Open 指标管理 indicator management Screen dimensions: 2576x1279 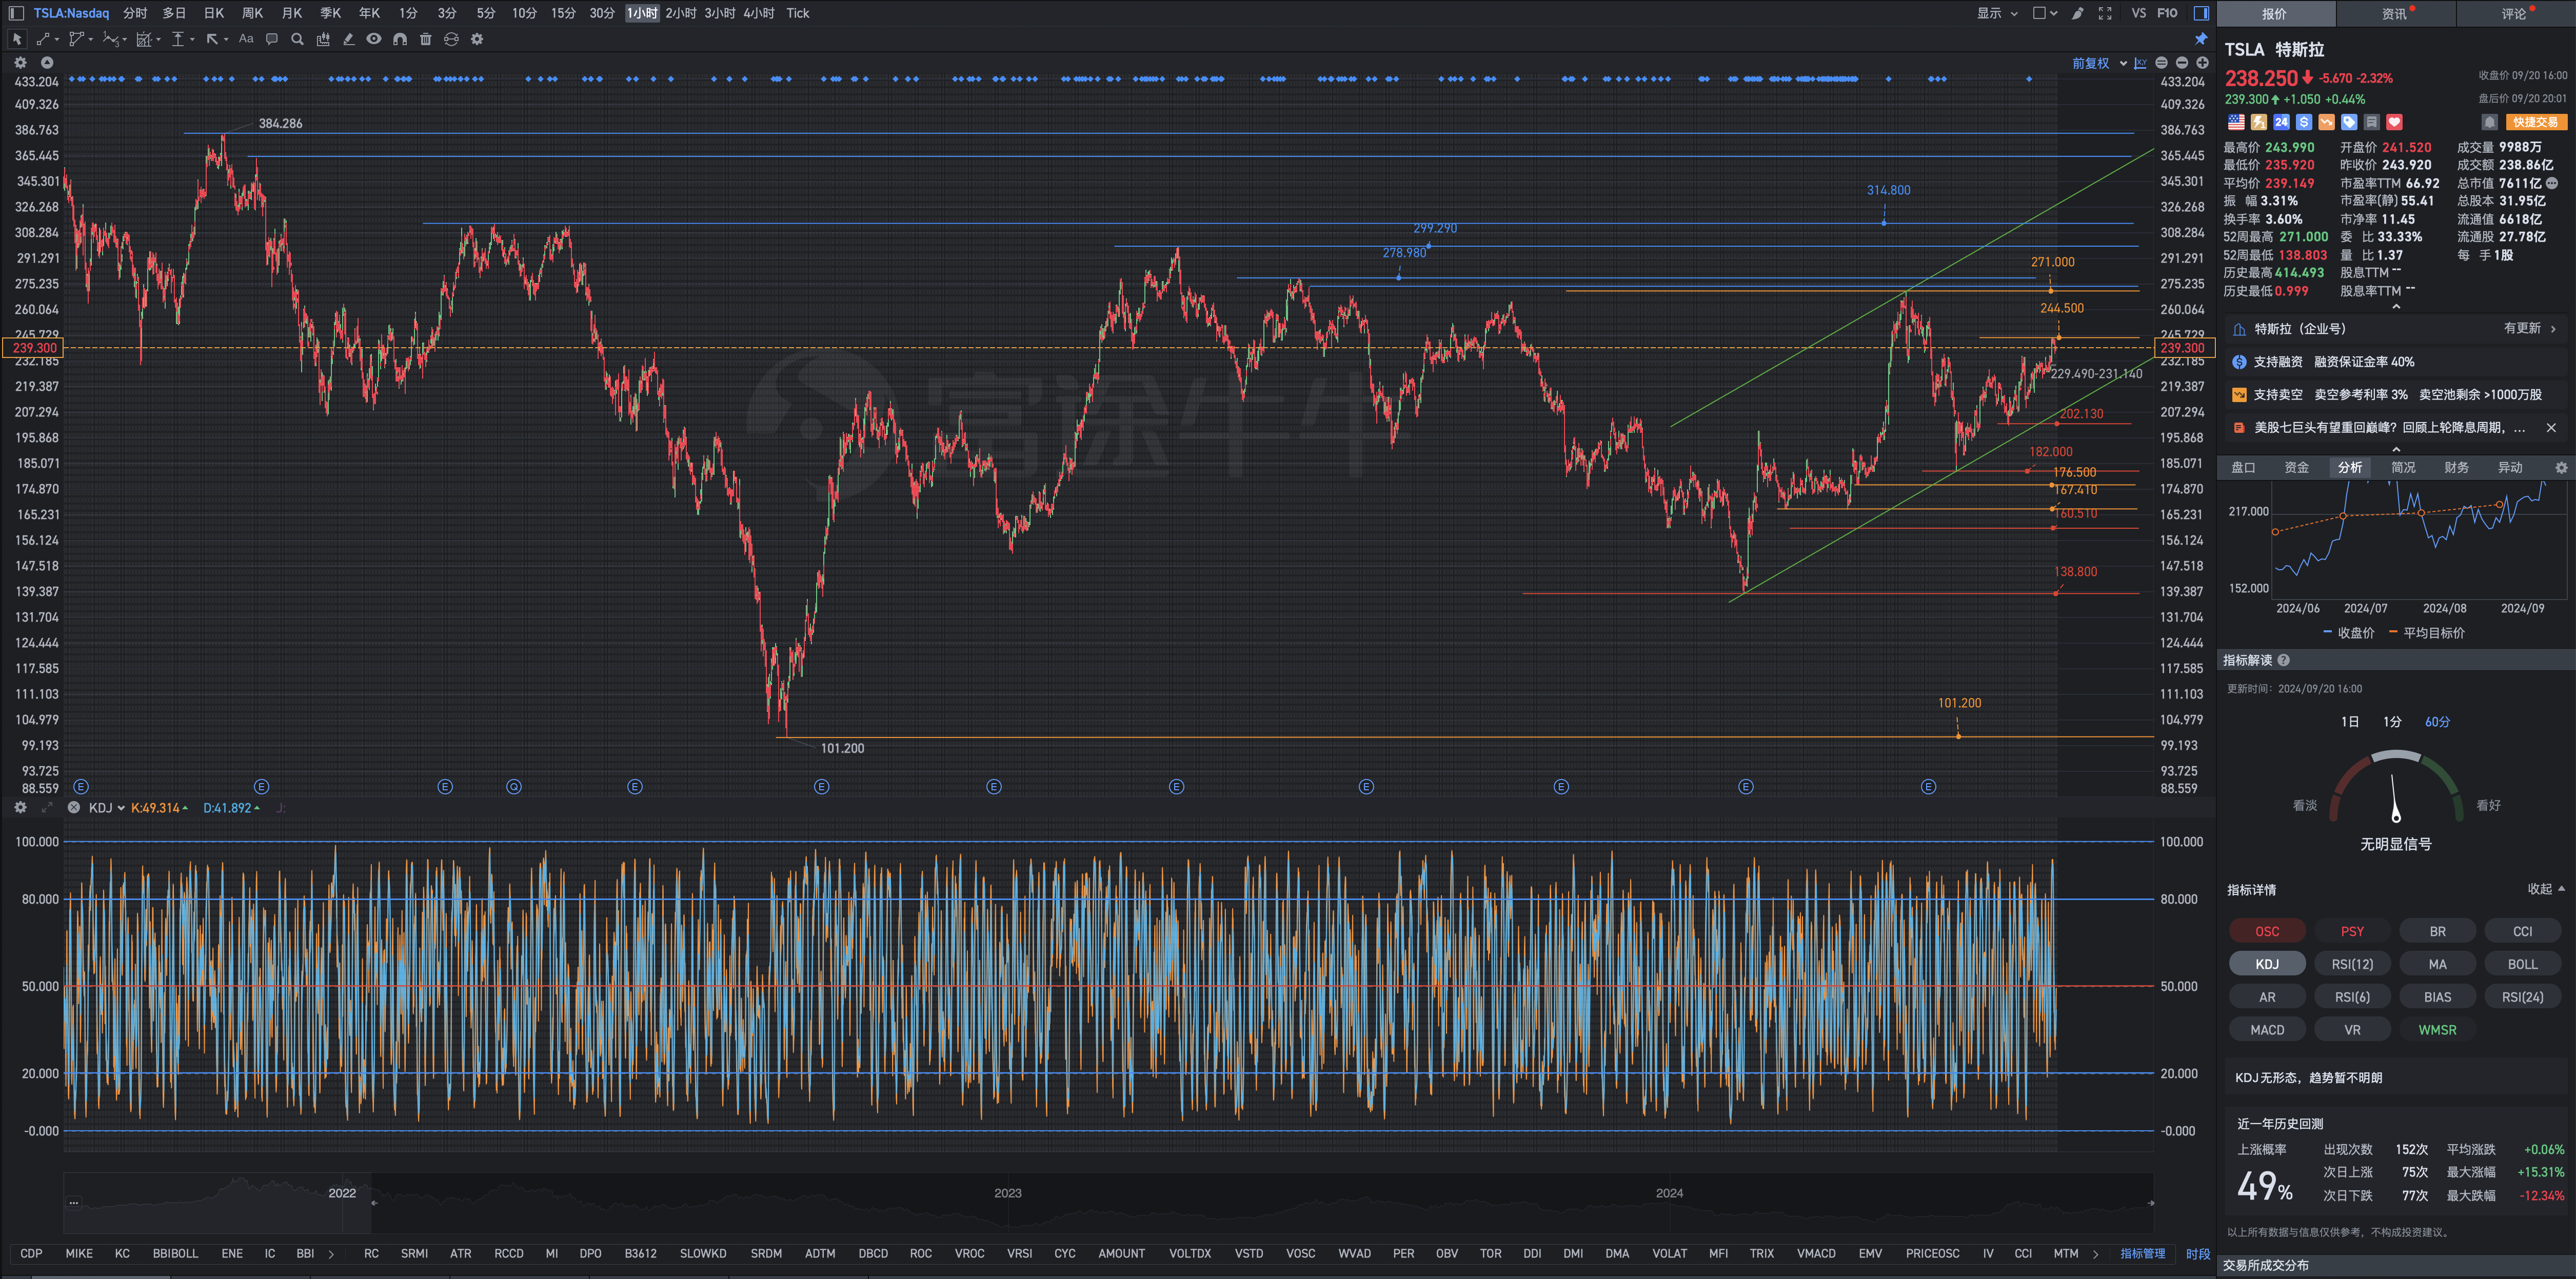click(2143, 1253)
